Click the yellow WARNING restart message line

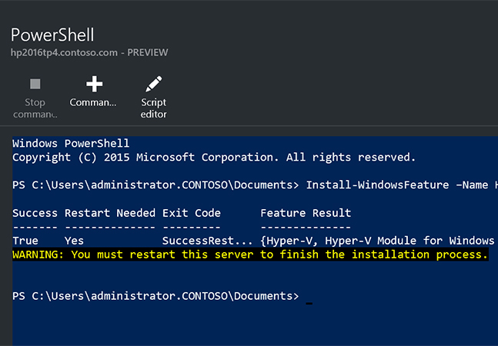[x=250, y=255]
